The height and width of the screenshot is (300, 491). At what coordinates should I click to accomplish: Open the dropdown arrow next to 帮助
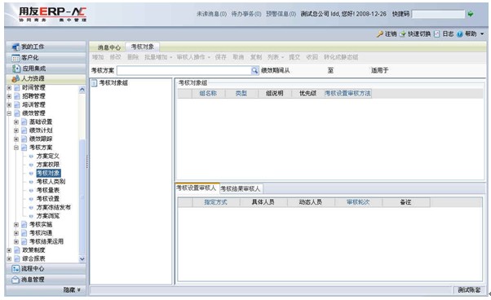(482, 33)
